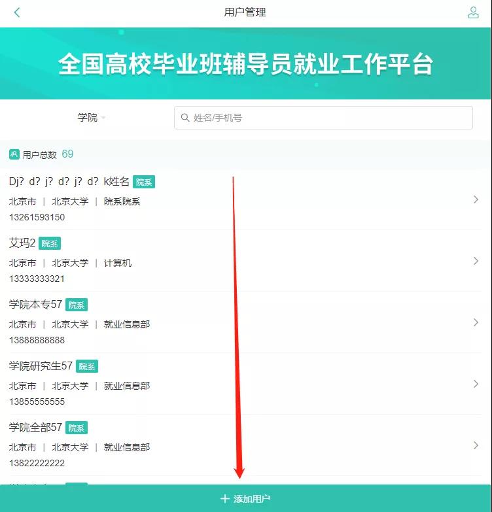Expand the 学院 filter dropdown
The height and width of the screenshot is (512, 492).
click(91, 118)
